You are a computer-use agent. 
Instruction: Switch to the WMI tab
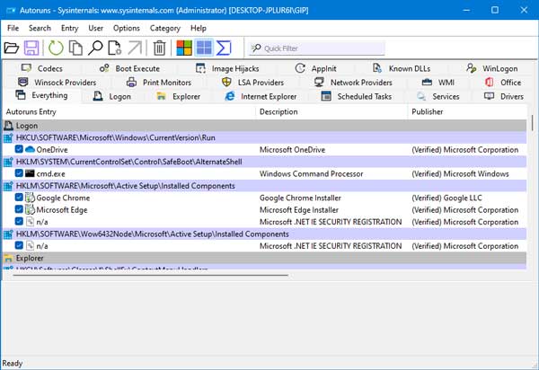click(438, 83)
